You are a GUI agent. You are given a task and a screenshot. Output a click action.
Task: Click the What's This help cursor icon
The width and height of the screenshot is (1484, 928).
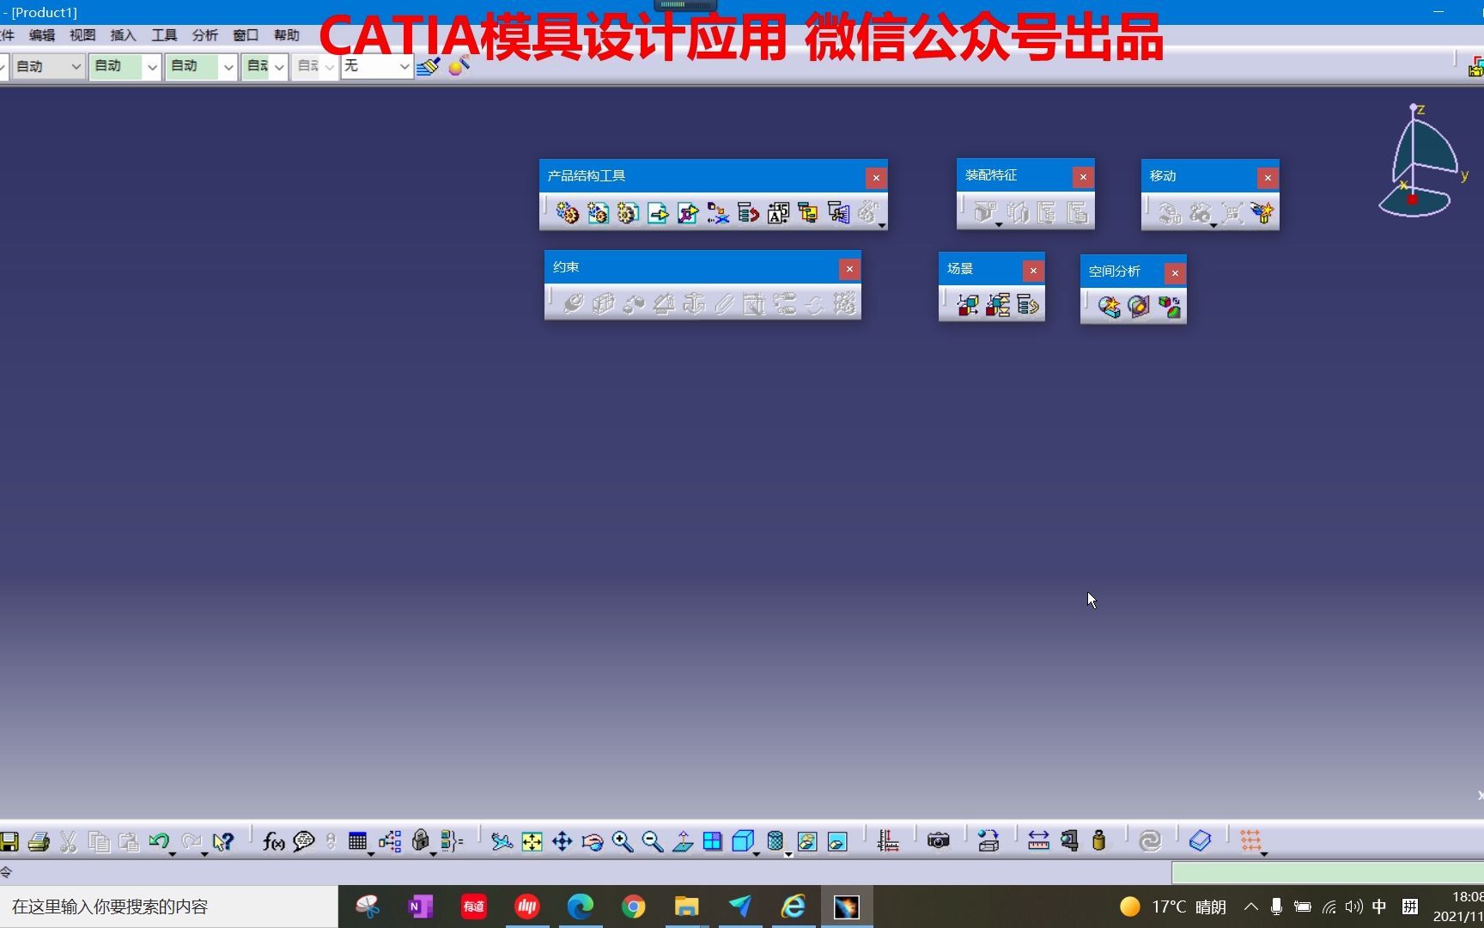point(223,841)
